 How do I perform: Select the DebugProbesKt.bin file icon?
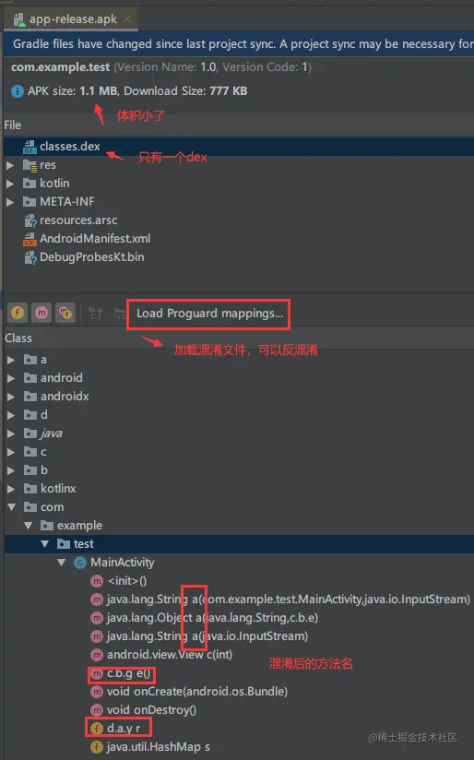point(30,257)
